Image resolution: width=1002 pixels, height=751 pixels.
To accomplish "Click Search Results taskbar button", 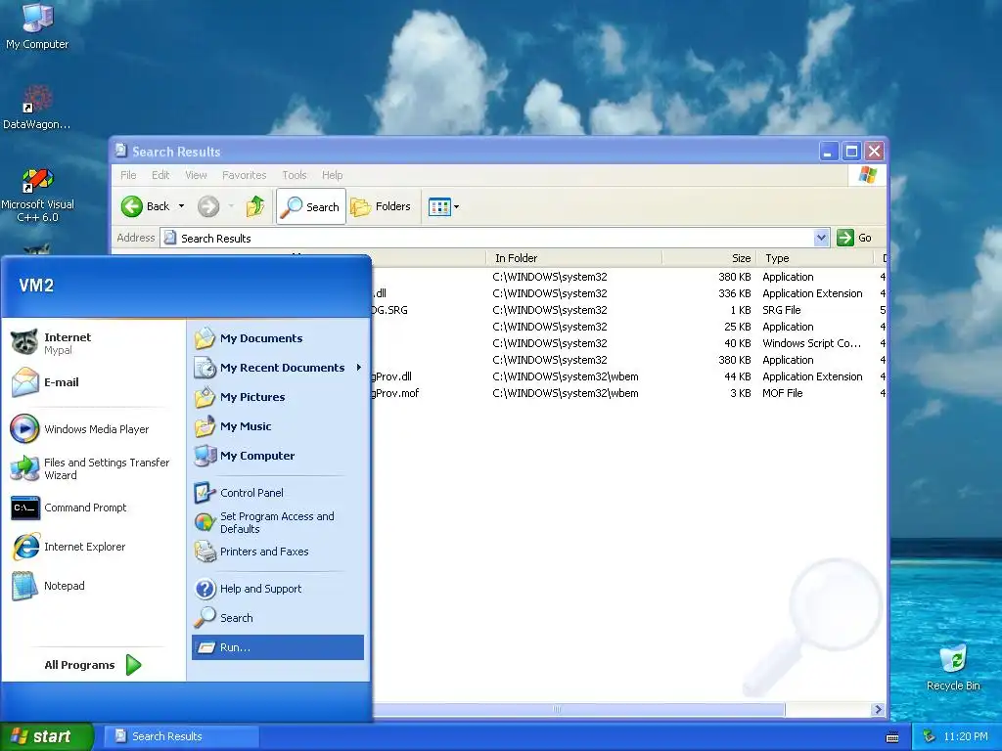I will pyautogui.click(x=181, y=736).
